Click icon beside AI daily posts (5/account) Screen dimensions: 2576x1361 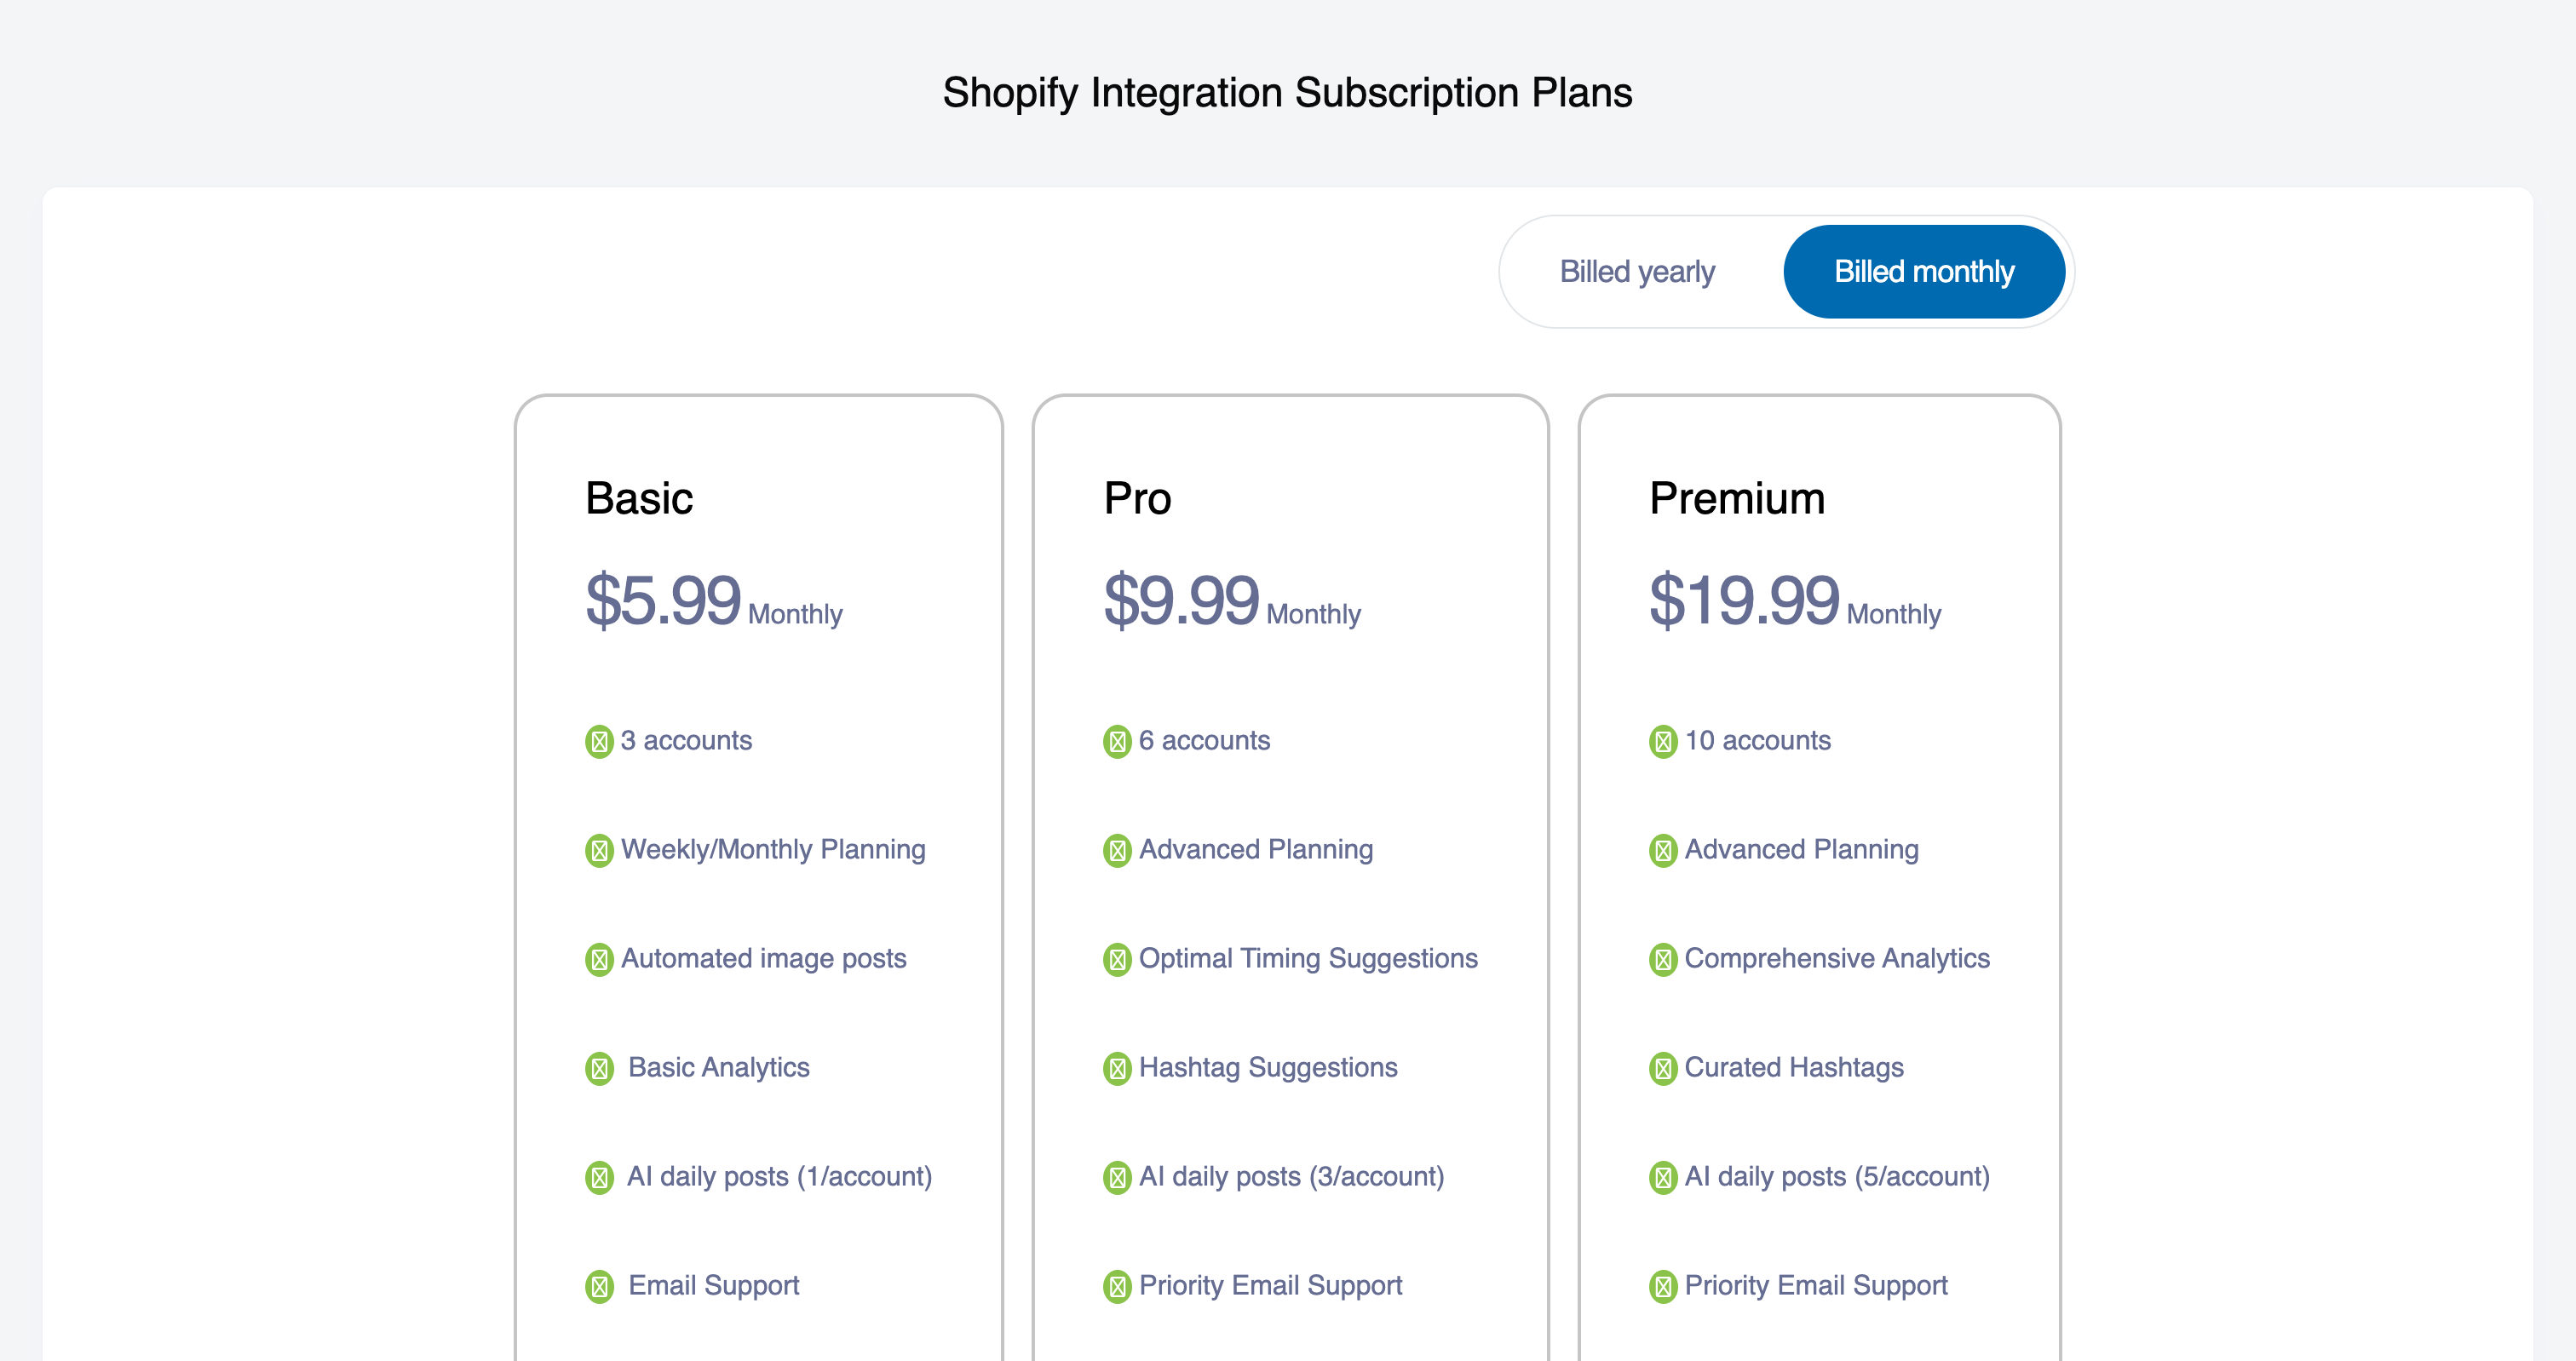point(1663,1178)
